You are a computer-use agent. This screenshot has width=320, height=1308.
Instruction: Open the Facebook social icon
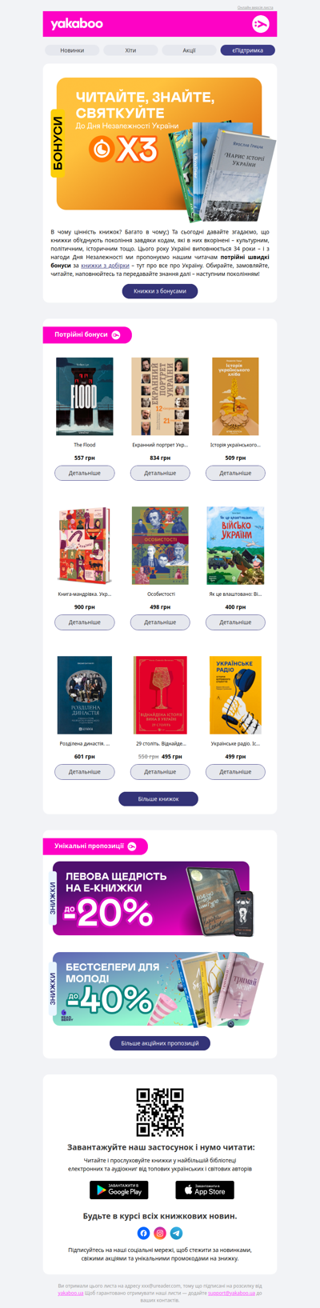pyautogui.click(x=143, y=1233)
